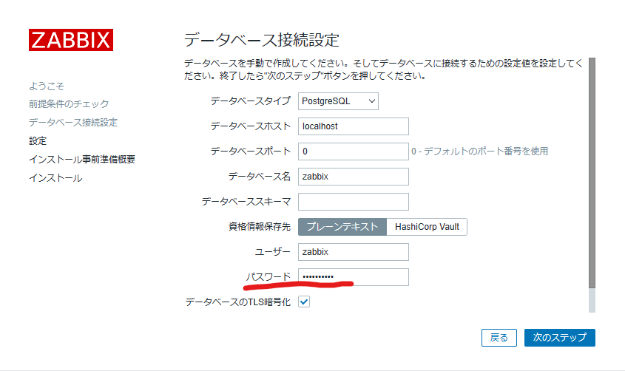Viewport: 625px width, 371px height.
Task: Click the dropdown chevron next to PostgreSQL
Action: coord(371,101)
